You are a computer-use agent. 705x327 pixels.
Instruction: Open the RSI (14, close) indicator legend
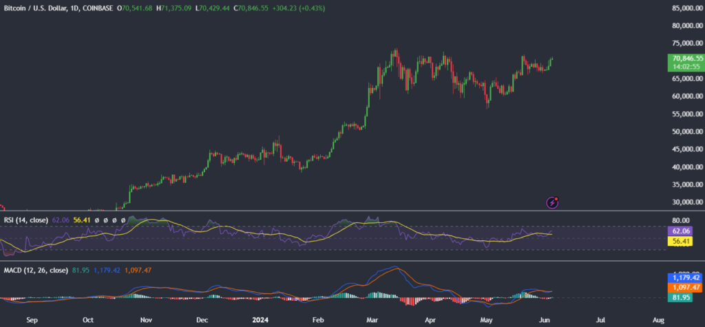pyautogui.click(x=26, y=220)
